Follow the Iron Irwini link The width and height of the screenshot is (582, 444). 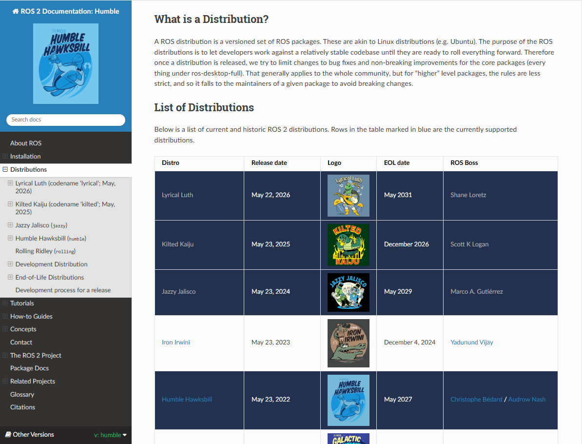[x=175, y=342]
